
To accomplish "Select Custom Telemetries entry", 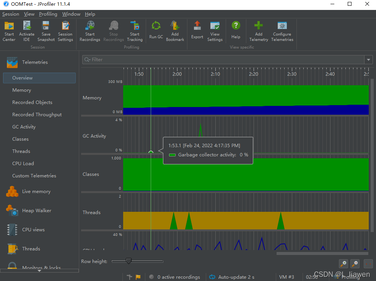I will (x=34, y=176).
